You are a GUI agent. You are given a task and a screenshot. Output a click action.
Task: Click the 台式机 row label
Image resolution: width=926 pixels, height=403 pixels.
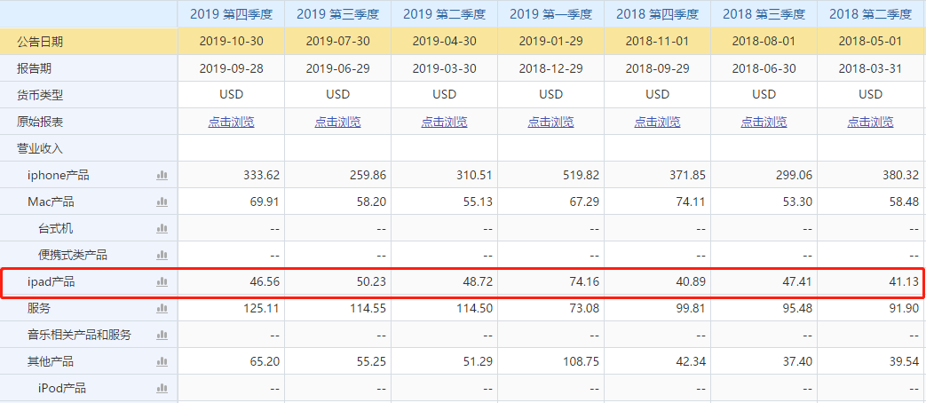click(x=56, y=228)
